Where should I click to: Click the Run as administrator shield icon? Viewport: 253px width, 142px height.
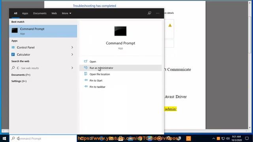86,67
